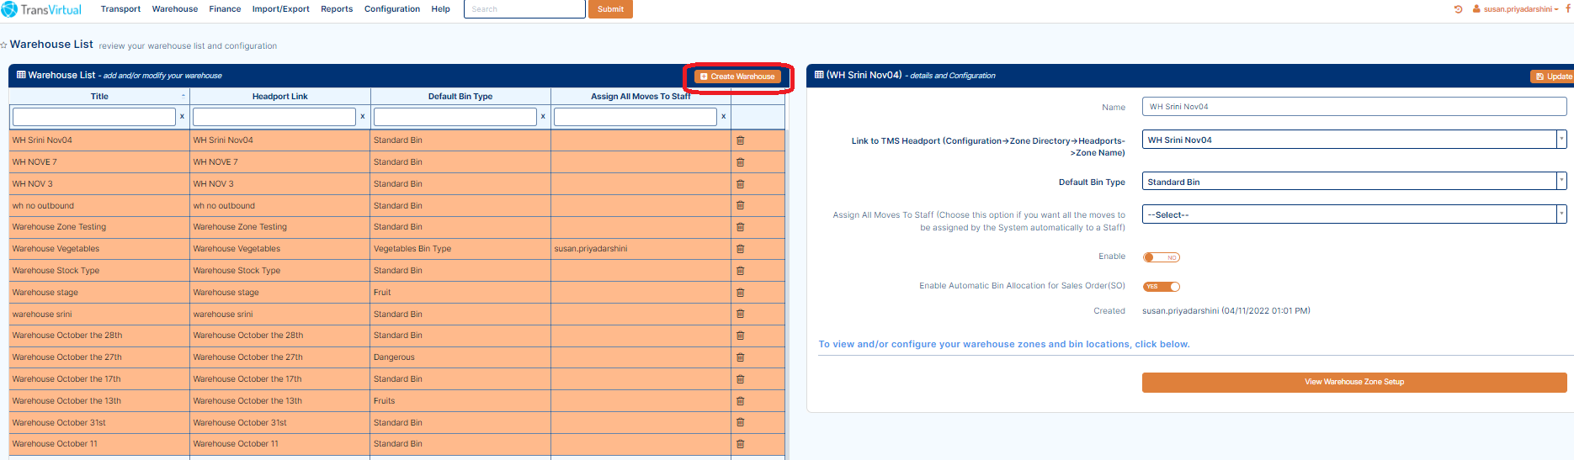Click the Dangerous bin type cell
Viewport: 1574px width, 460px height.
(x=460, y=357)
